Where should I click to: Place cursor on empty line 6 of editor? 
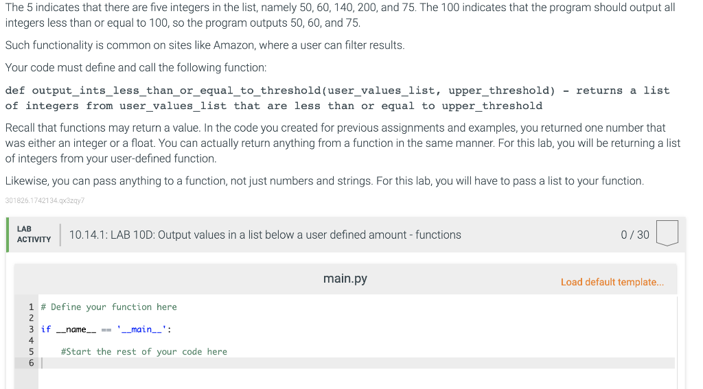pyautogui.click(x=357, y=363)
